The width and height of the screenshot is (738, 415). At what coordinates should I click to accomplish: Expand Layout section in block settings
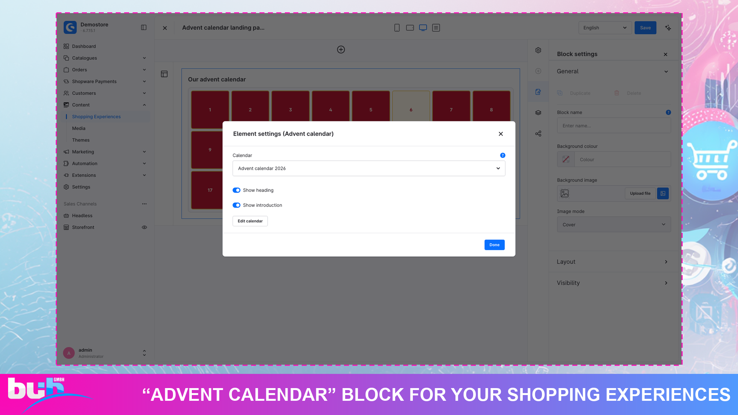click(614, 262)
